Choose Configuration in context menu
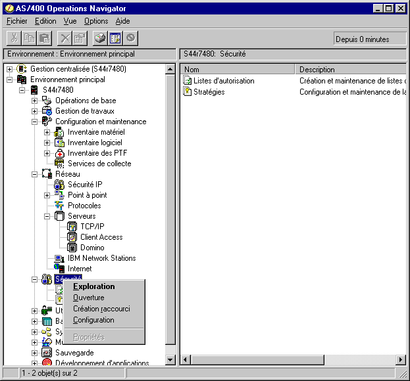 pos(105,320)
